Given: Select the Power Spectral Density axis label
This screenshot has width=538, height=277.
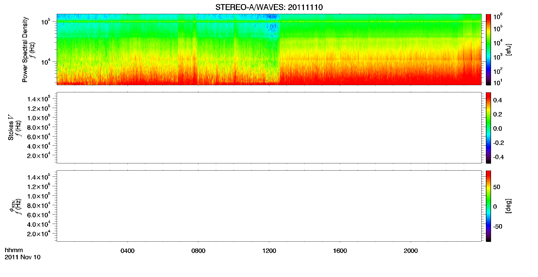Looking at the screenshot, I should [25, 50].
